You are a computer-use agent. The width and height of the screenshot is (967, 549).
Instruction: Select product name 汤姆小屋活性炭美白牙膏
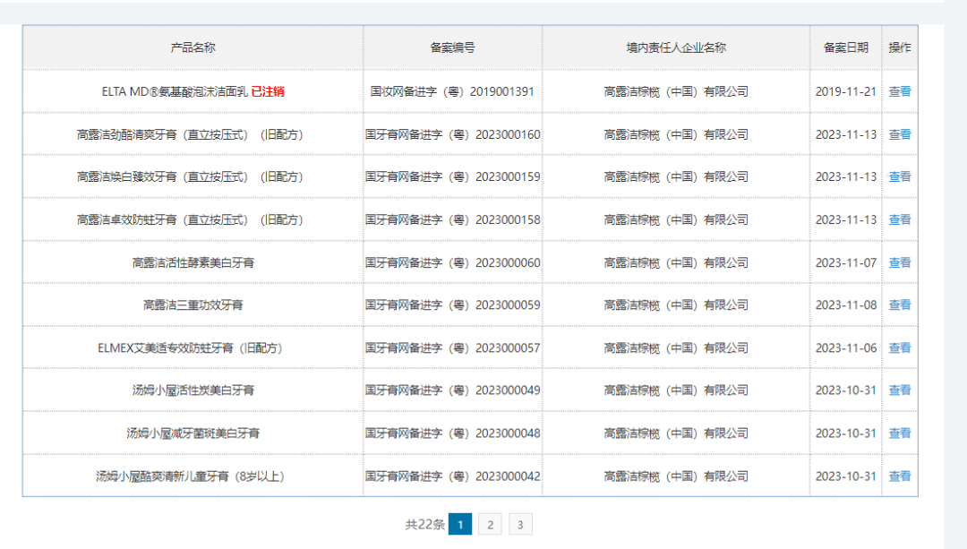[193, 390]
